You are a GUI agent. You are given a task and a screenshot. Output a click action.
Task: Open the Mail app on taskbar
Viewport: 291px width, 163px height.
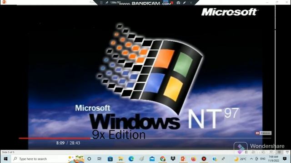pos(152,159)
